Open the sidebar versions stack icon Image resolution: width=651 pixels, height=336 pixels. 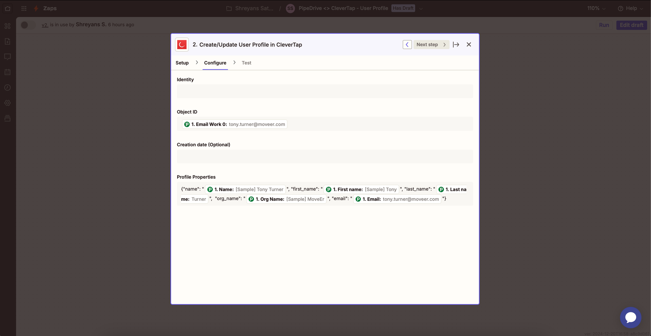[x=8, y=118]
